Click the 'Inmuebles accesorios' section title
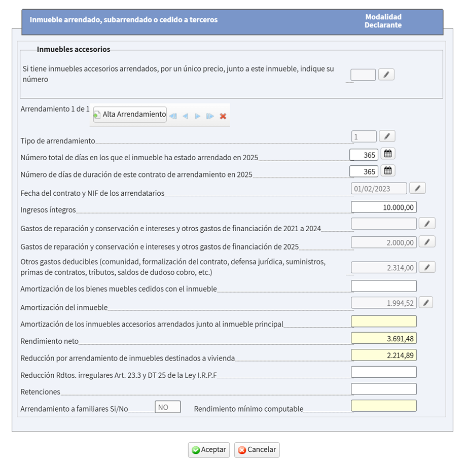Screen dimensions: 465x465 tap(74, 49)
